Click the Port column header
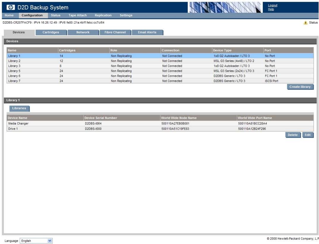Screen dimensions: 319x244 coord(288,50)
